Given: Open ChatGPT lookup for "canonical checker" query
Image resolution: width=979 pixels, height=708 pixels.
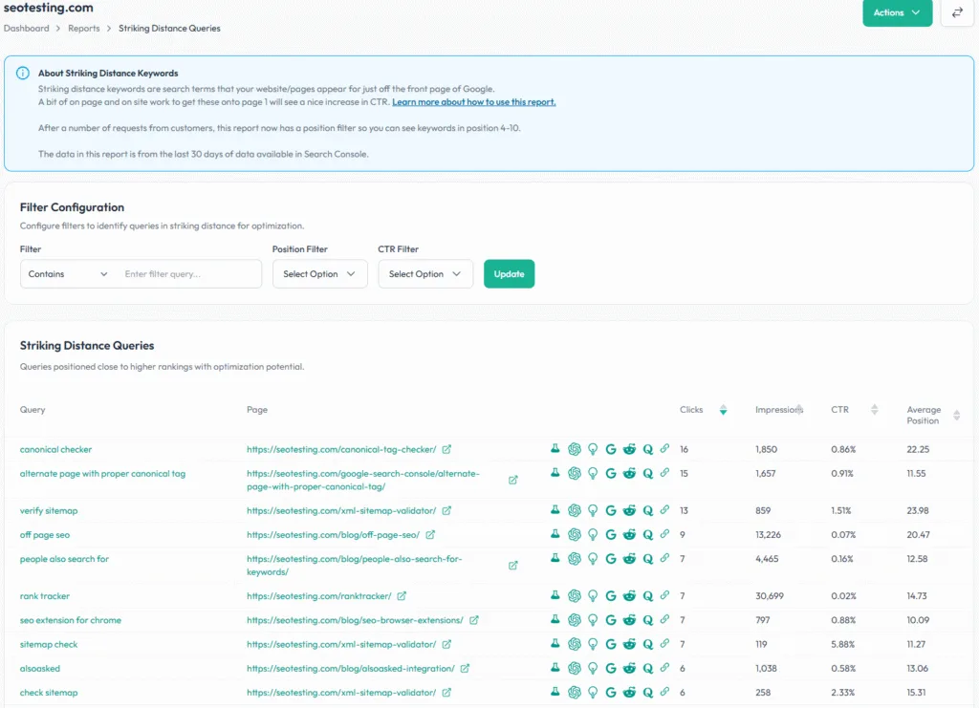Looking at the screenshot, I should point(575,449).
